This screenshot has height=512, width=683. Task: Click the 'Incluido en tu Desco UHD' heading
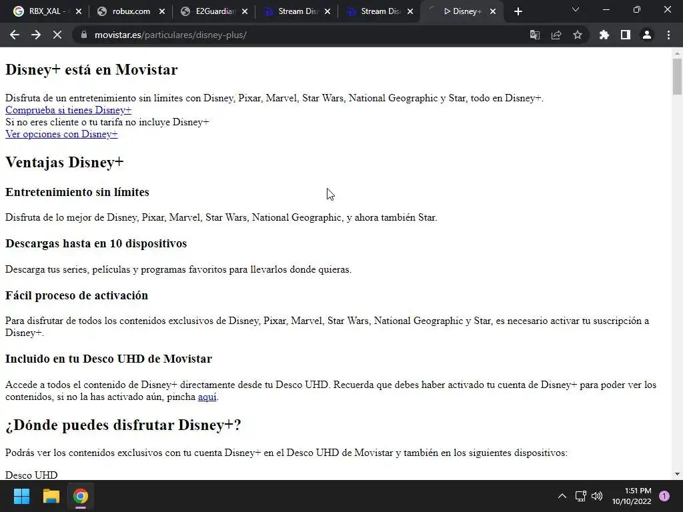click(109, 359)
